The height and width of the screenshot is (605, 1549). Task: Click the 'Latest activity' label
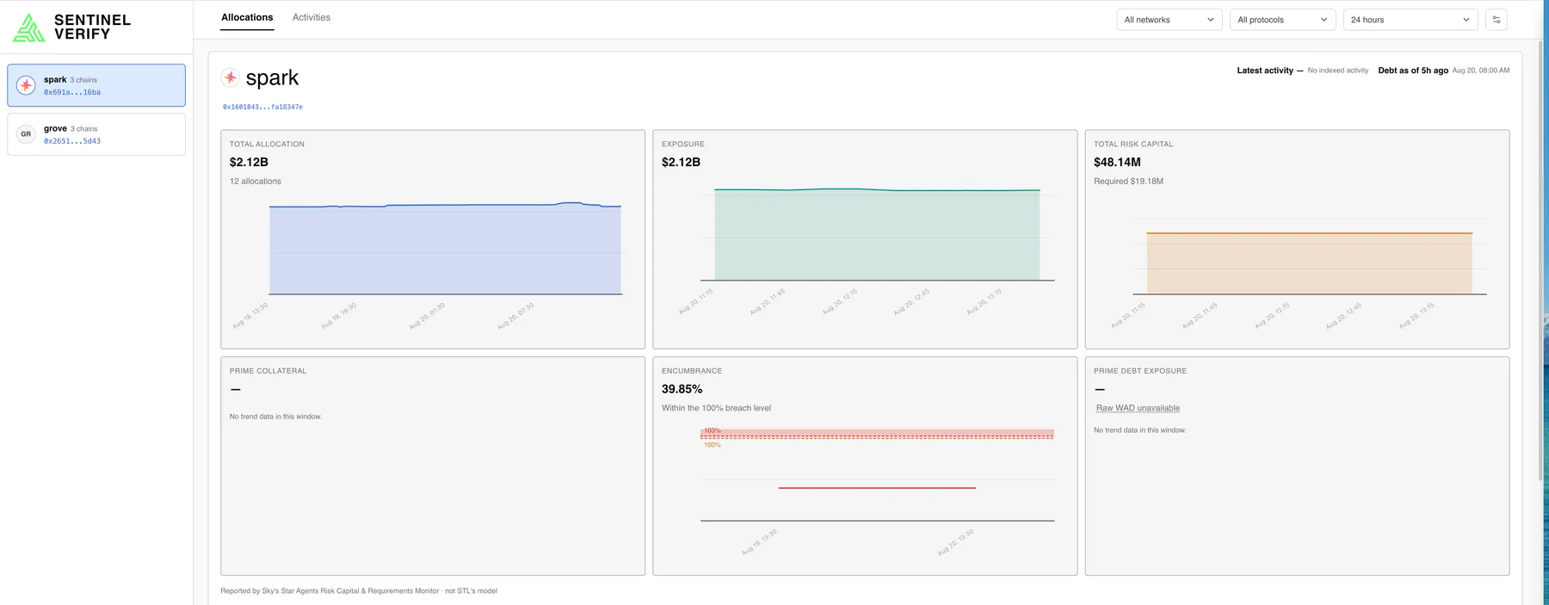[1265, 71]
